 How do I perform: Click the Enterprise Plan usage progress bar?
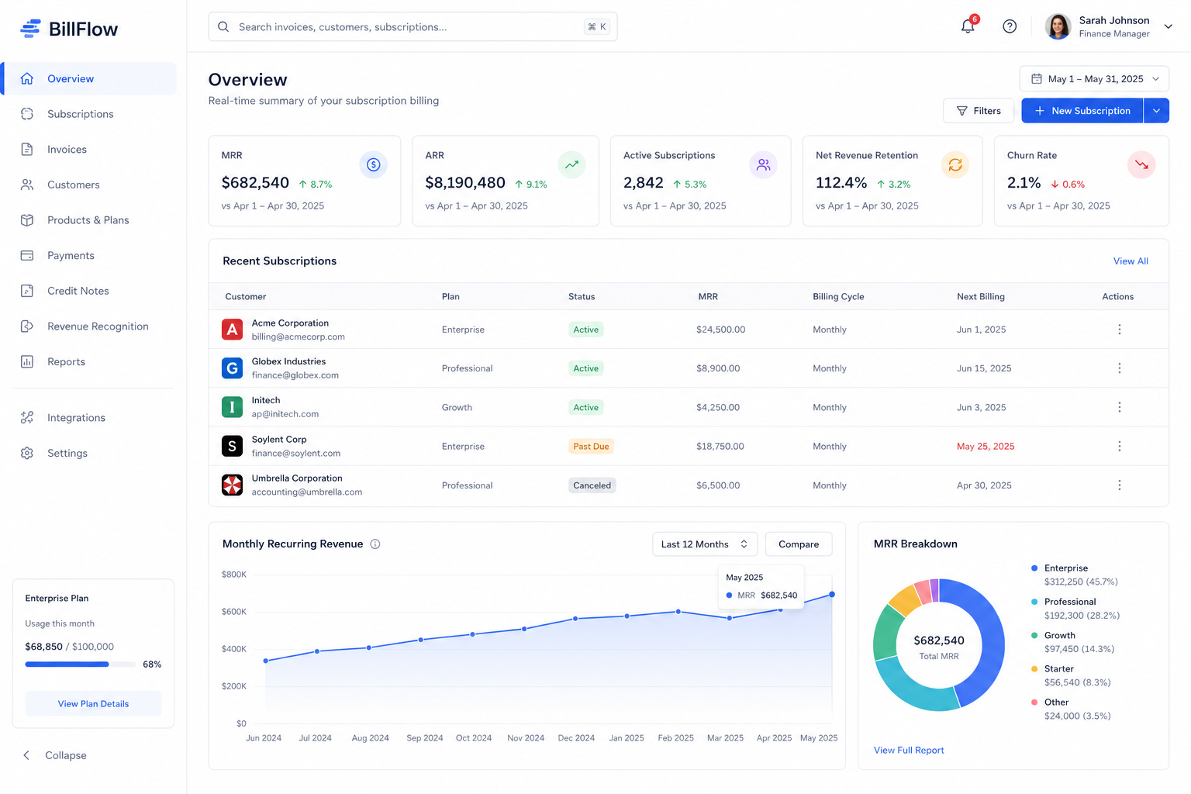(80, 665)
